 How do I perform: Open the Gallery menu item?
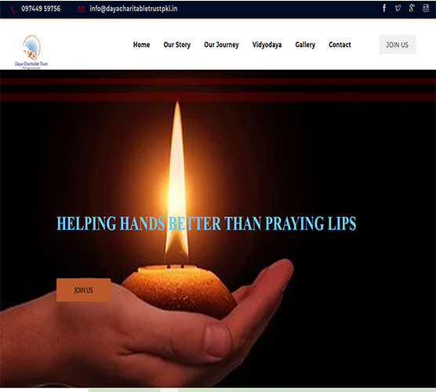pos(305,45)
